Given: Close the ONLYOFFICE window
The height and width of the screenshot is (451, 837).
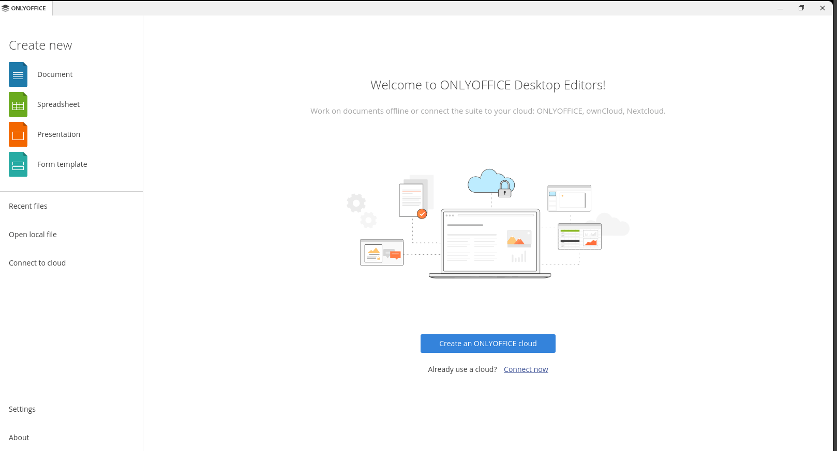Looking at the screenshot, I should coord(823,8).
